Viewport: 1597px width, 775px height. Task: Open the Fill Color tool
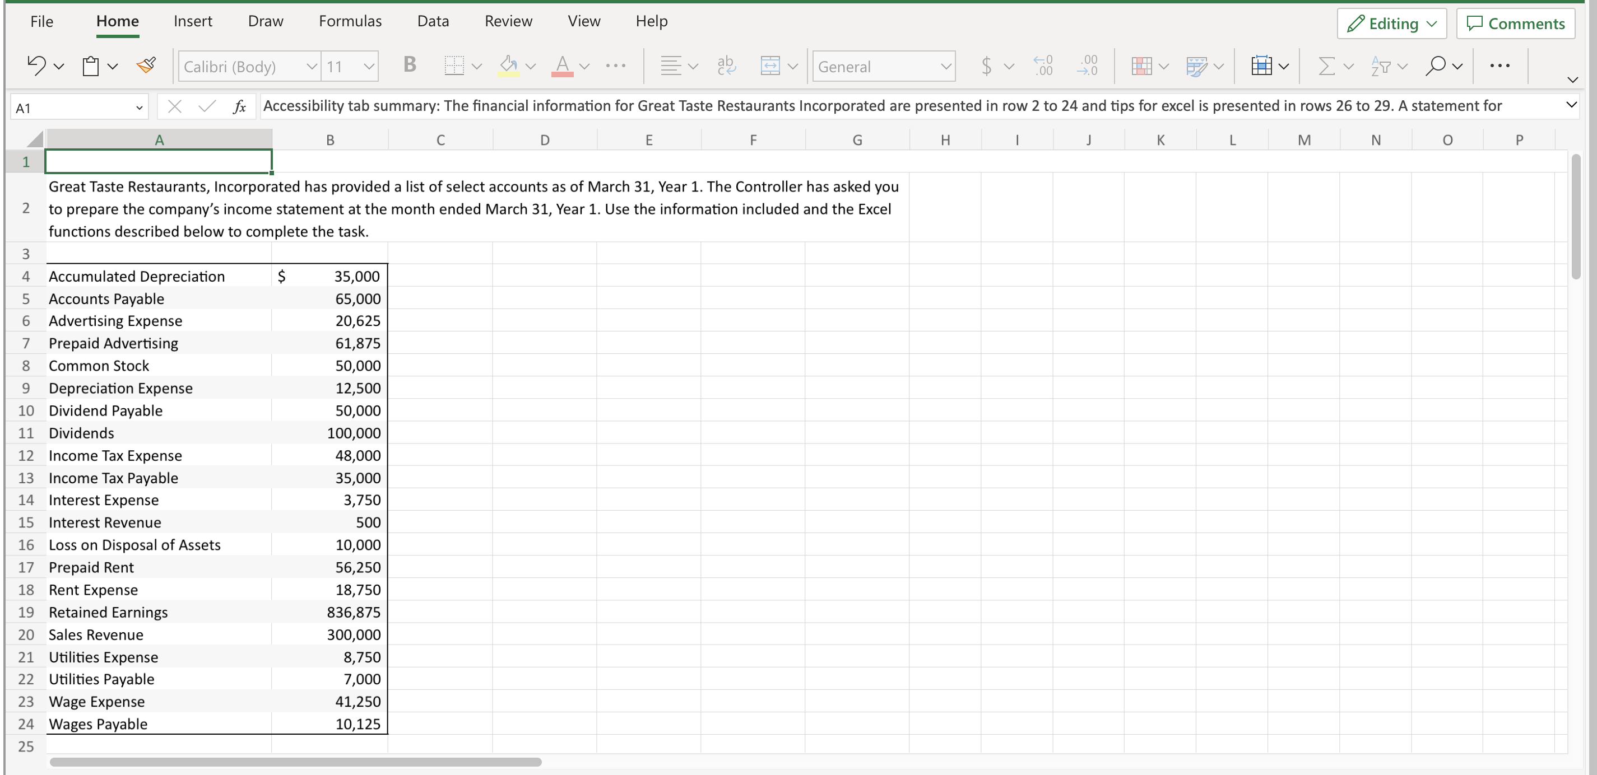509,65
